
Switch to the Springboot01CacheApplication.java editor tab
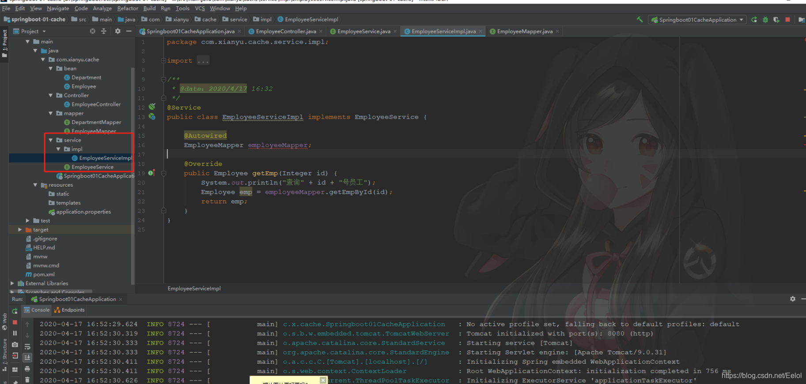[190, 31]
